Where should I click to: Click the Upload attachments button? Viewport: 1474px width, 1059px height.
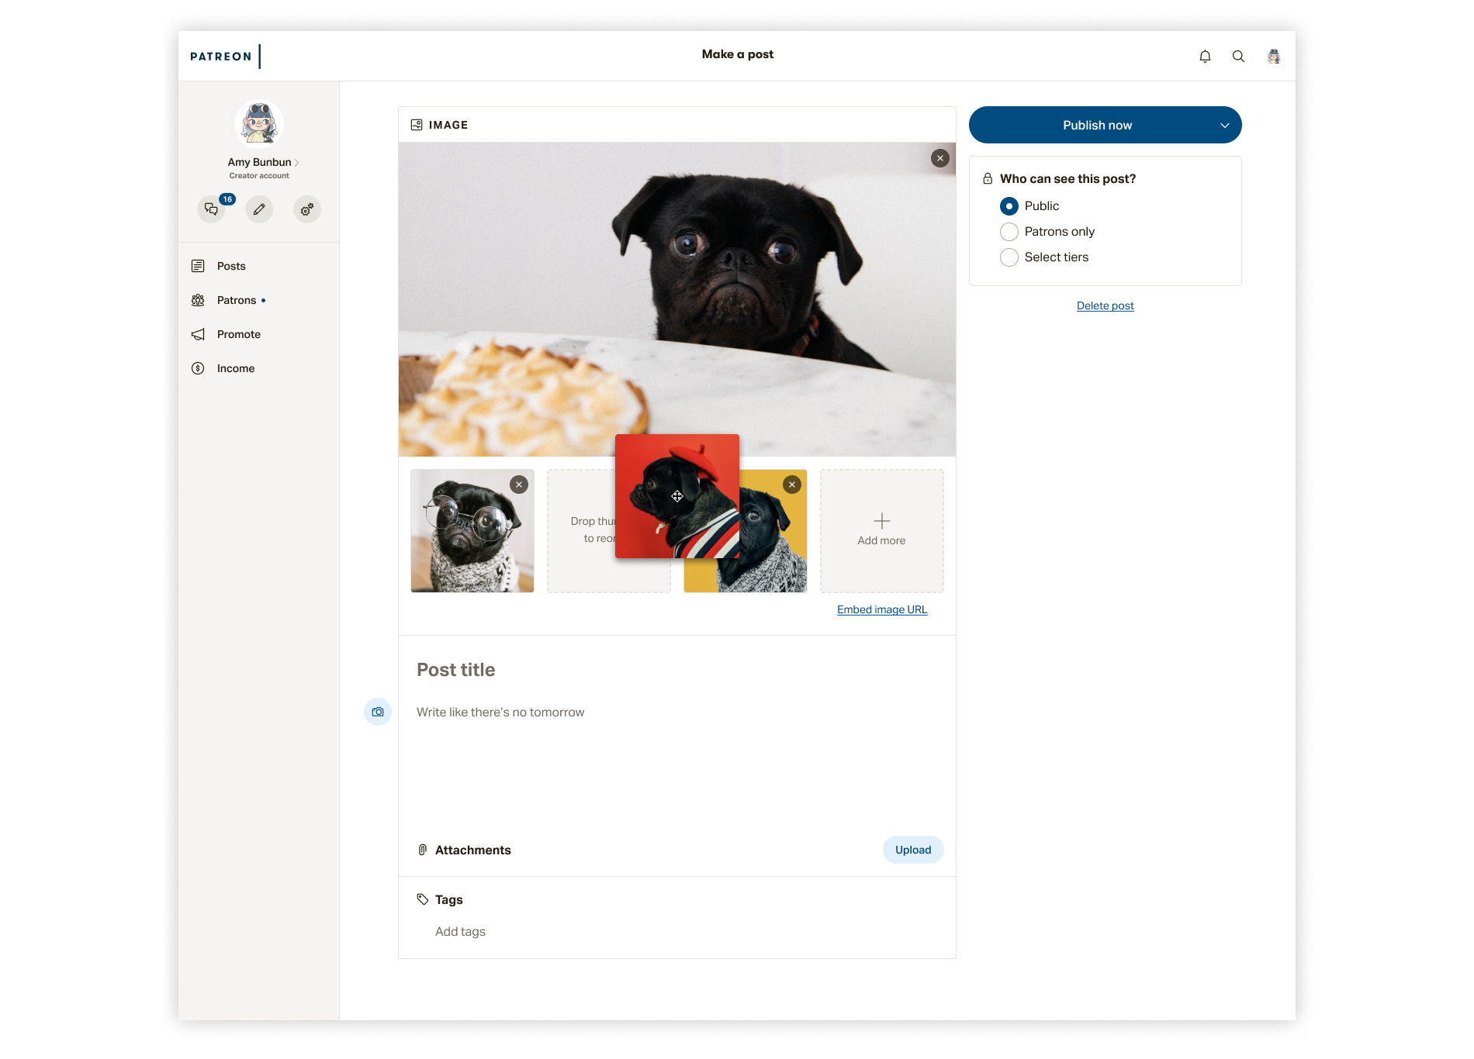[913, 850]
